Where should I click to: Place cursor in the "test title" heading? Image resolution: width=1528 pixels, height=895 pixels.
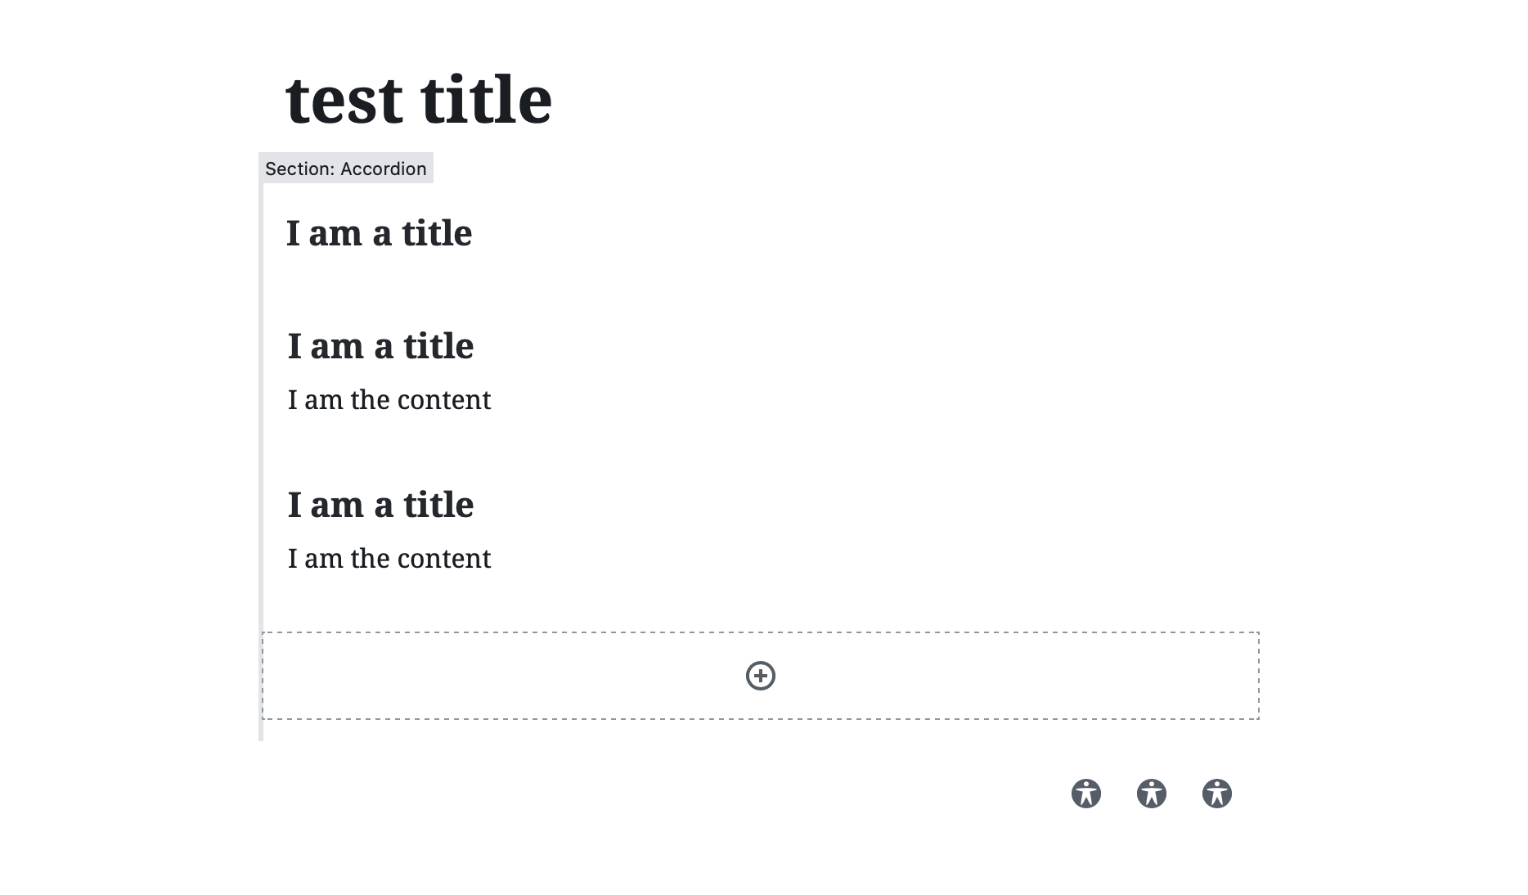419,100
